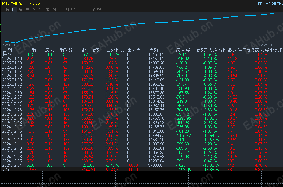The image size is (283, 187).
Task: Select the 2024.12.30 date row
Action: (12, 93)
